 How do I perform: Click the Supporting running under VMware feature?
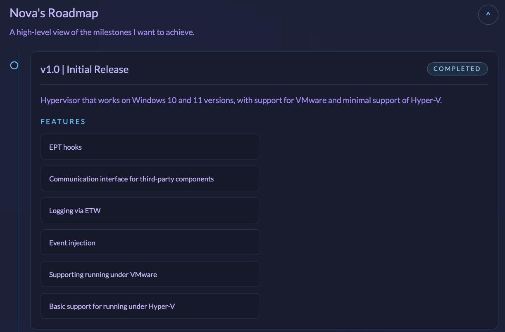click(150, 274)
